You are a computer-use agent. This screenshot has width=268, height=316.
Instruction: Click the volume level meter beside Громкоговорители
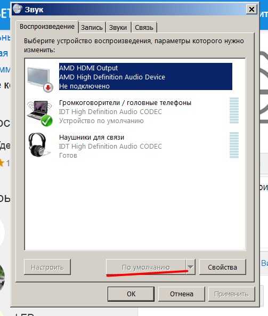(x=234, y=110)
